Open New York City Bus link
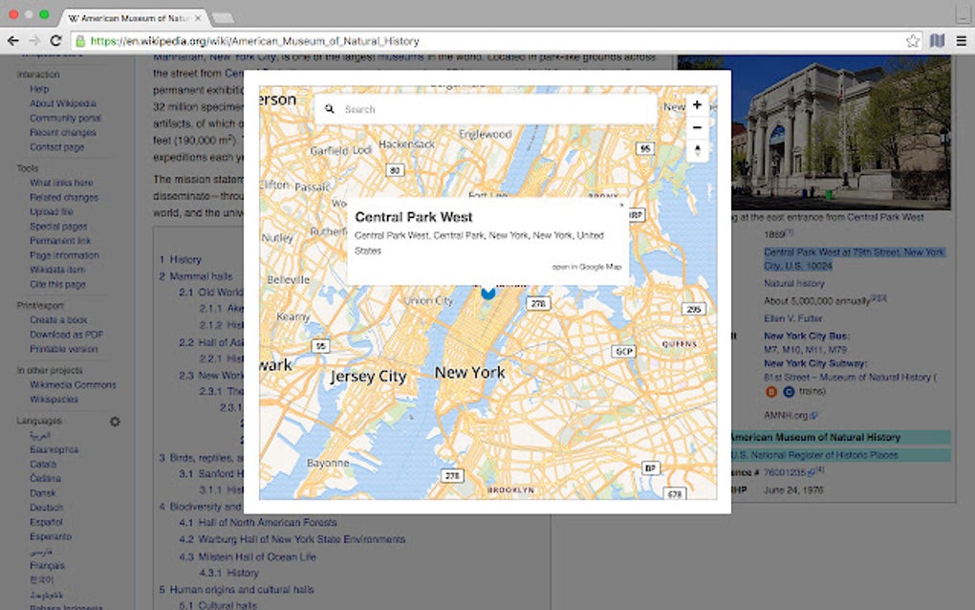This screenshot has height=610, width=975. [806, 336]
